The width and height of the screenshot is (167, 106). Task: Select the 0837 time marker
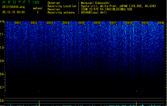tap(113, 23)
